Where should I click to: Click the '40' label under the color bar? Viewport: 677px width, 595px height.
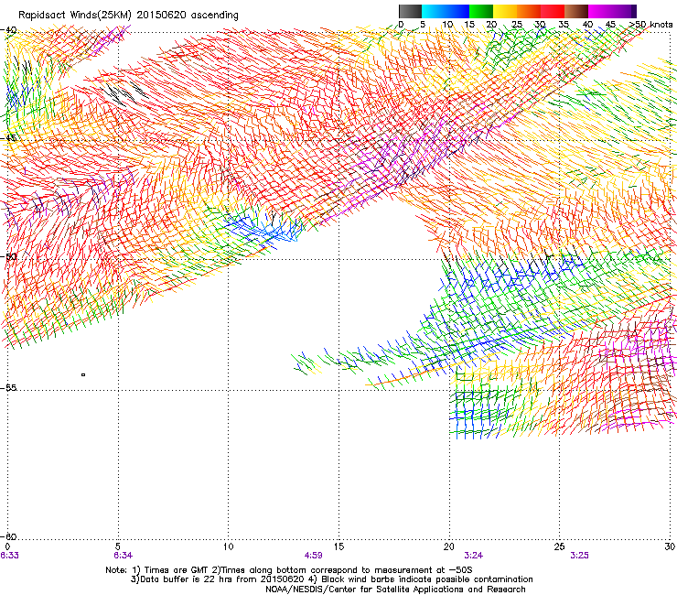(587, 25)
